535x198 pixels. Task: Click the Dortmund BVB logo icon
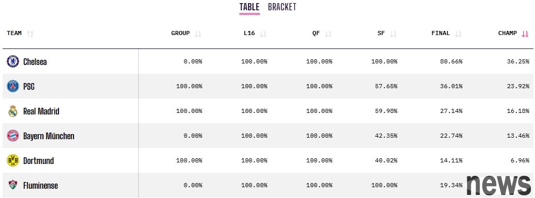[13, 160]
